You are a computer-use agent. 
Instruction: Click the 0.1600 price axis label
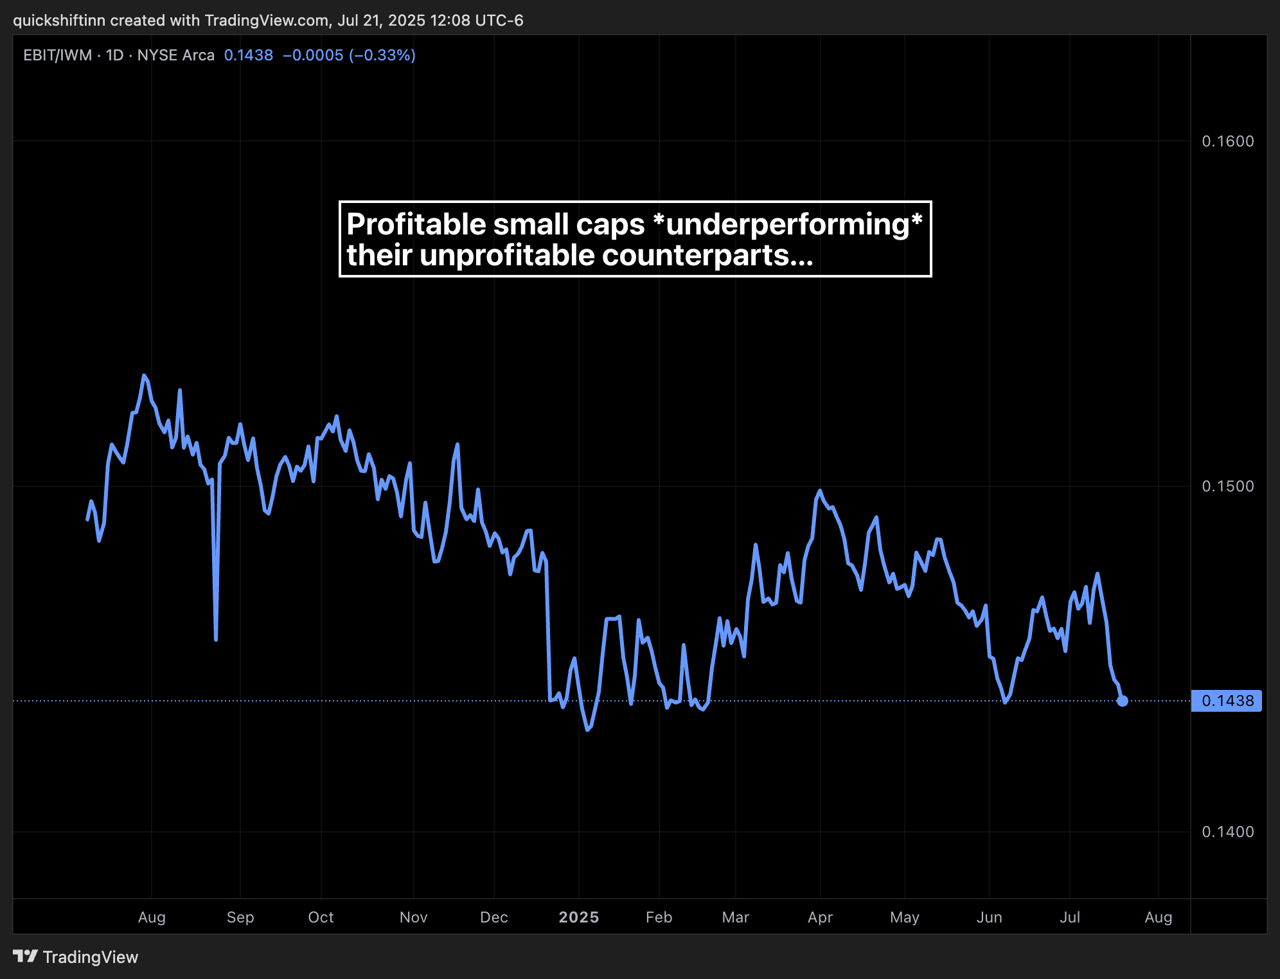(x=1228, y=141)
